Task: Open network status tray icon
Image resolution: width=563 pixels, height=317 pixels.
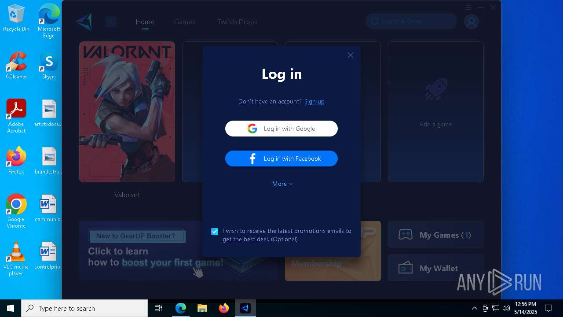Action: [x=496, y=308]
